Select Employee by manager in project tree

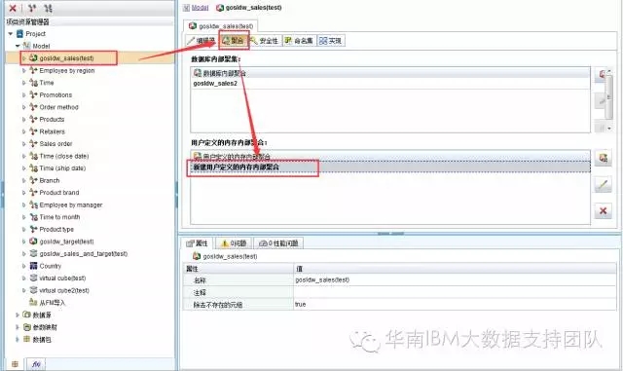tap(71, 204)
